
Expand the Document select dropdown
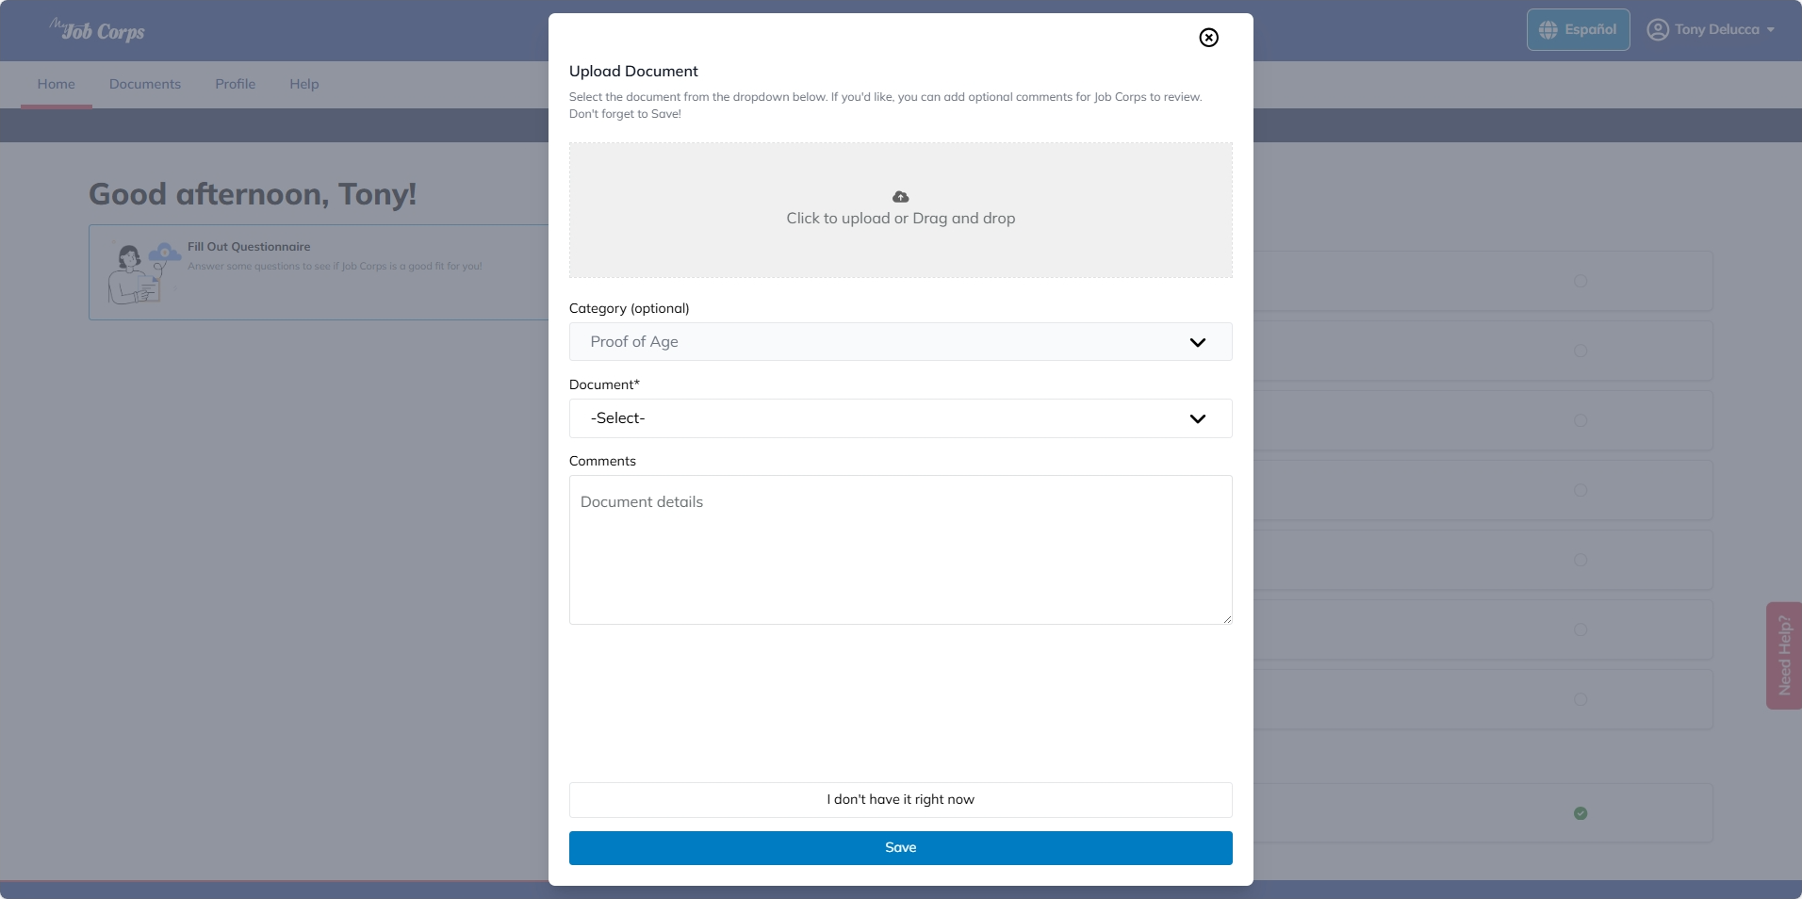click(x=901, y=418)
